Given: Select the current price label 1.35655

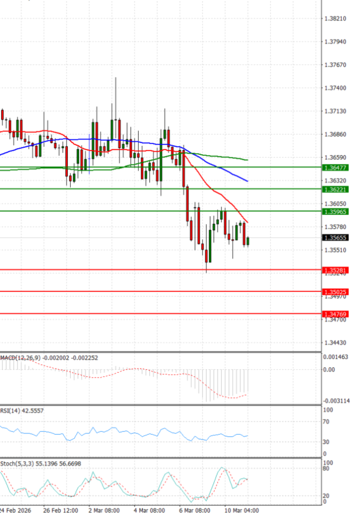Looking at the screenshot, I should coord(335,238).
